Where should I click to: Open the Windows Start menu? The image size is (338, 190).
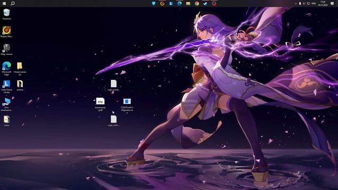coord(4,4)
